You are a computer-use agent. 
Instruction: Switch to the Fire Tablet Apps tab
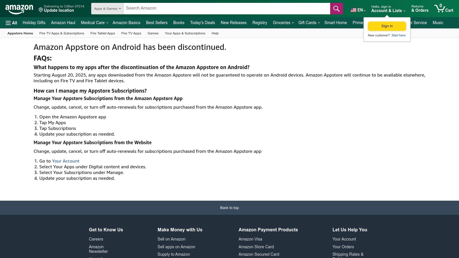click(x=102, y=33)
